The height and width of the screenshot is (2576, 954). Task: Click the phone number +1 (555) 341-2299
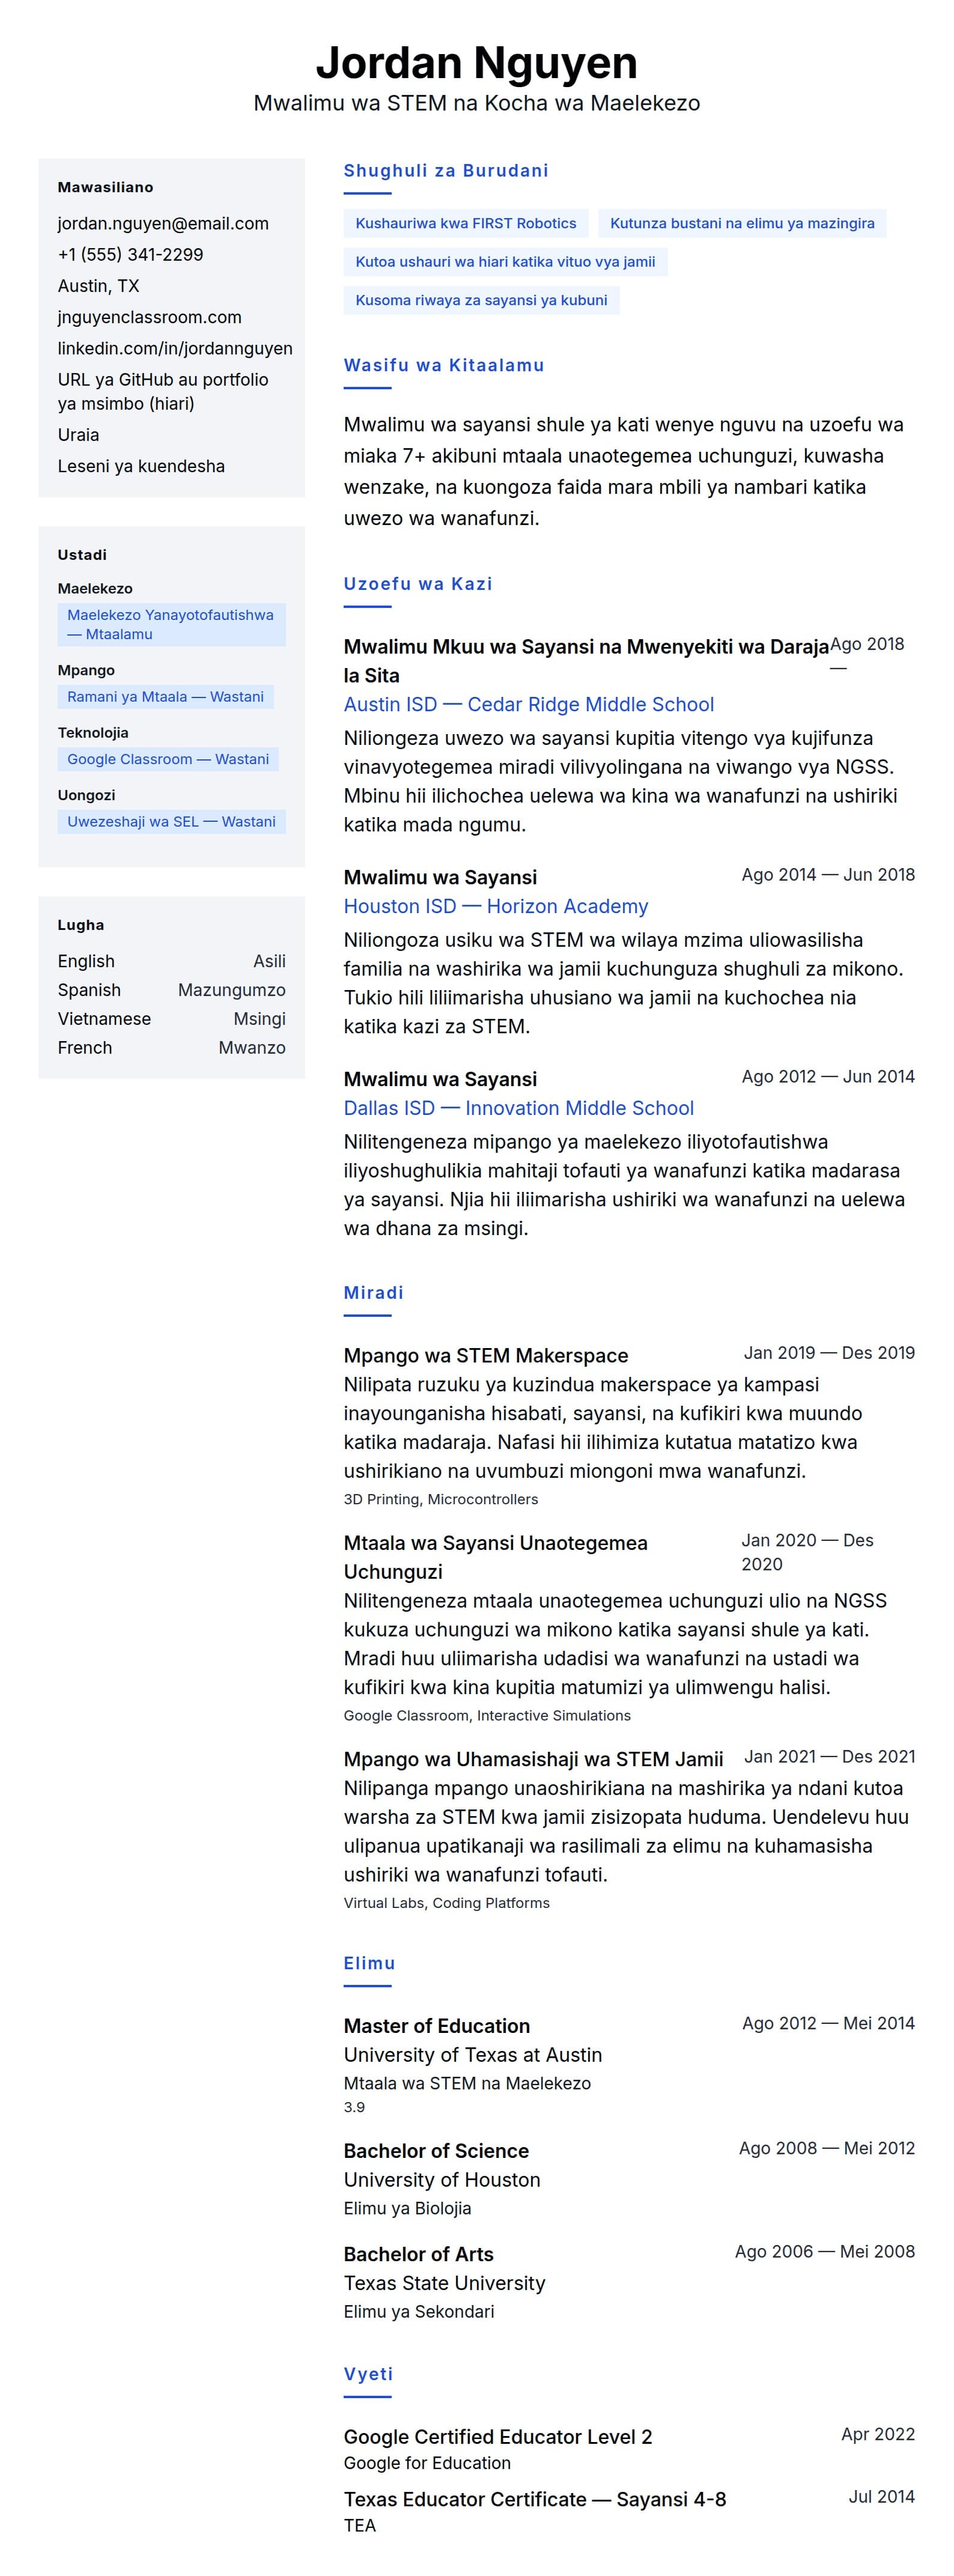[130, 254]
